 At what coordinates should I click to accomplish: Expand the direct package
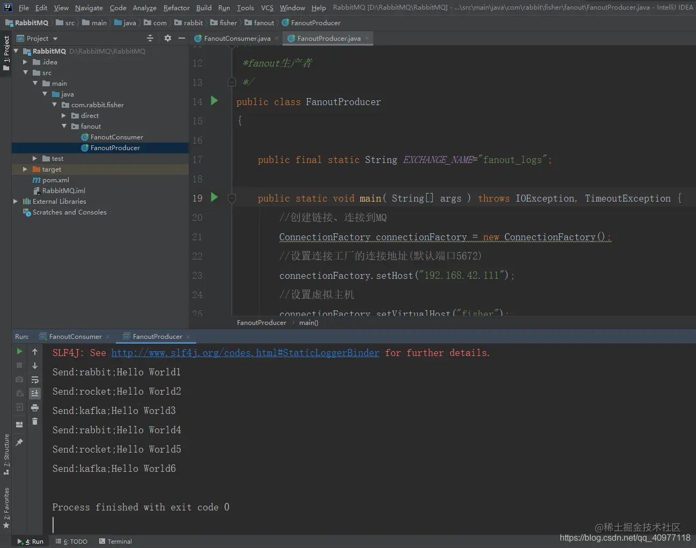tap(64, 115)
